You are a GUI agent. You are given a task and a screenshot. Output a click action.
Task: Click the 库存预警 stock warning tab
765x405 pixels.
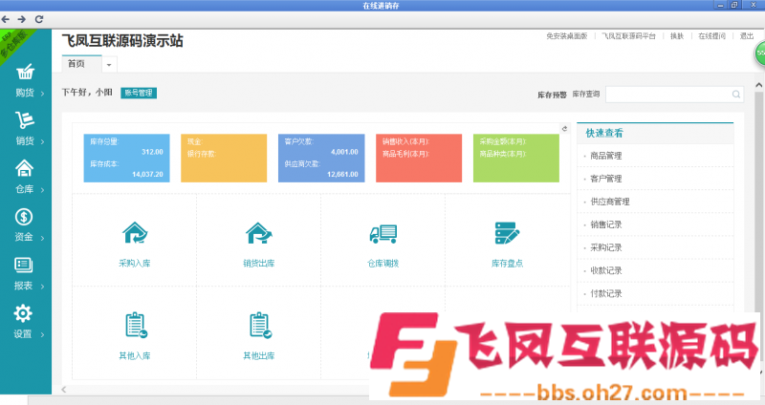coord(552,95)
